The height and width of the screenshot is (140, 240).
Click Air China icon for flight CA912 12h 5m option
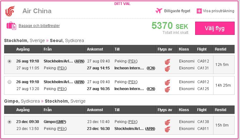coord(167,61)
